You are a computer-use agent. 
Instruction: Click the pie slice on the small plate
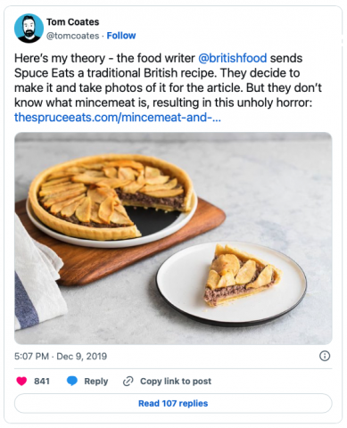coord(242,275)
